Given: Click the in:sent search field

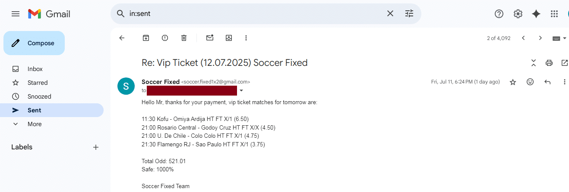Looking at the screenshot, I should [x=255, y=14].
